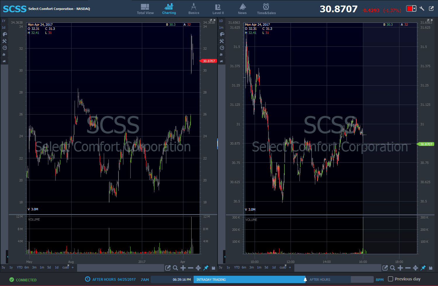438x286 pixels.
Task: Open the Basics tab
Action: (194, 9)
